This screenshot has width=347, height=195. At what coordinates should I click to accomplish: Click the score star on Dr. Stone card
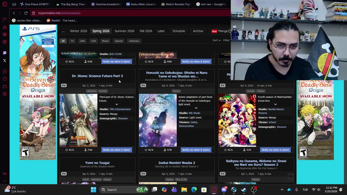67,150
